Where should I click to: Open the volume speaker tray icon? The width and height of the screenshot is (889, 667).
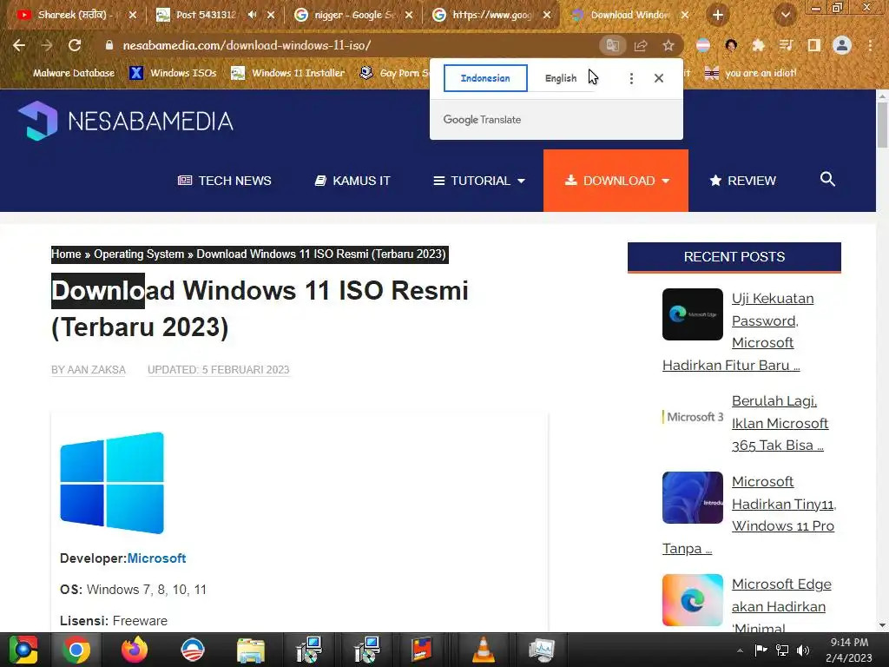803,650
